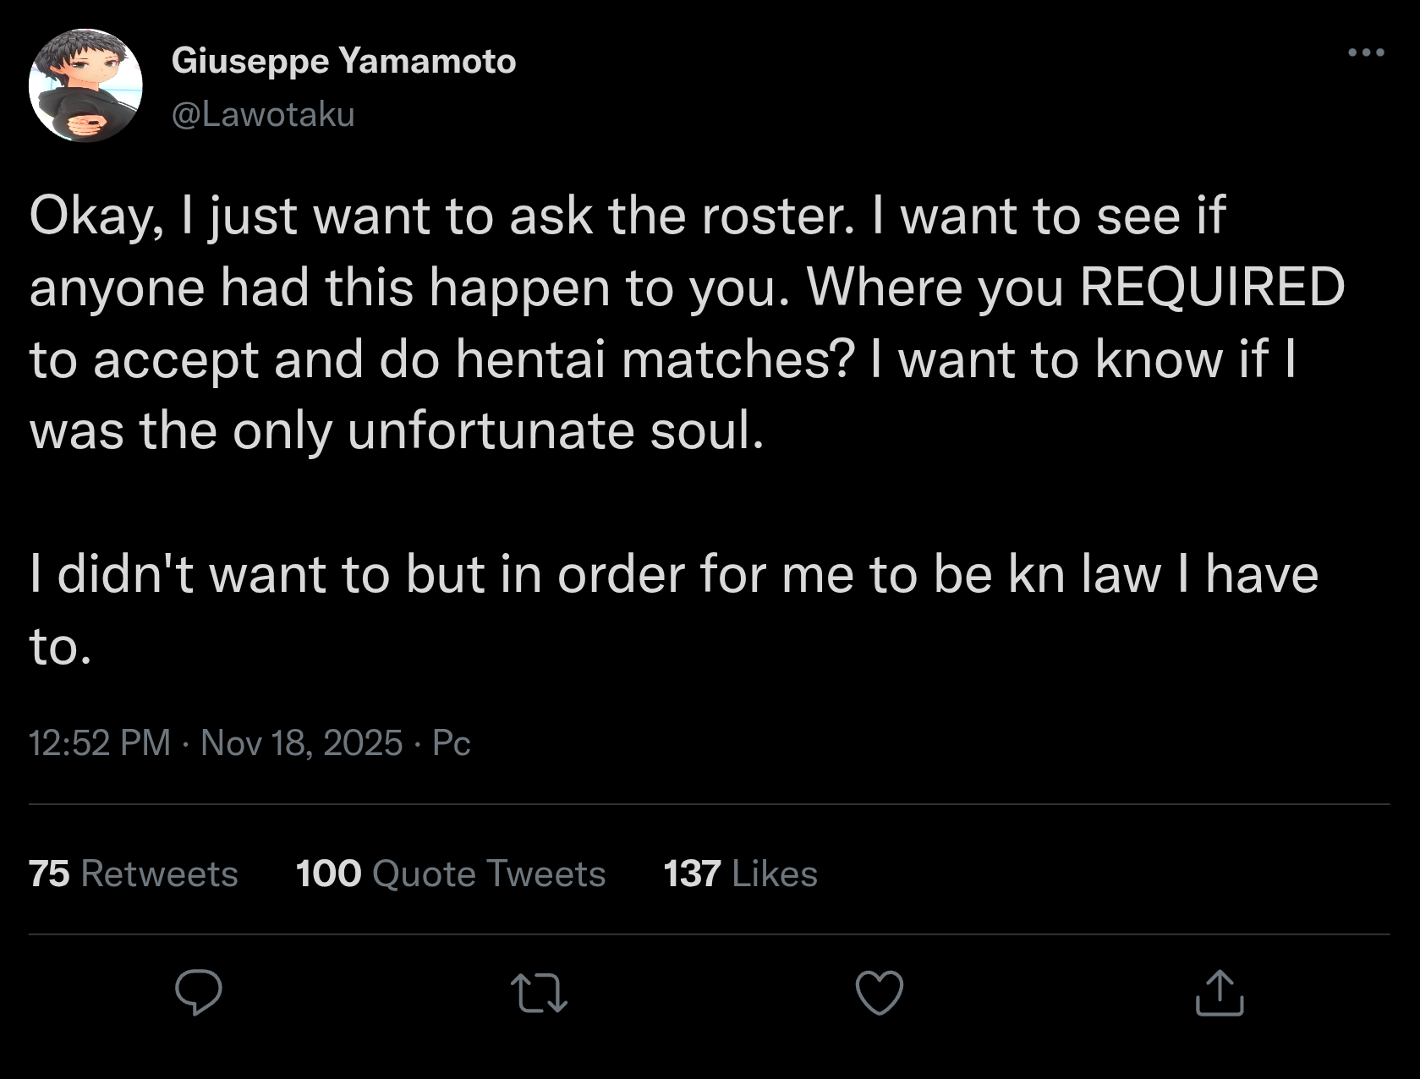This screenshot has height=1079, width=1420.
Task: Click the 12:52 PM timestamp
Action: tap(100, 742)
